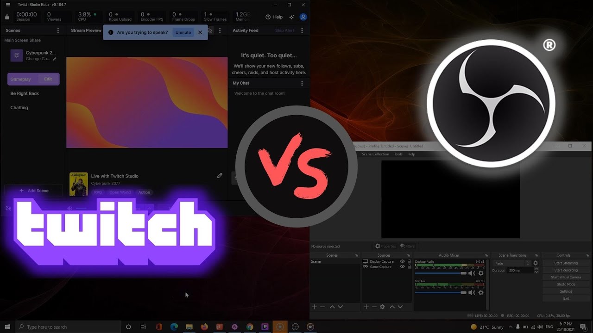
Task: Open the Help menu in OBS
Action: click(x=411, y=154)
